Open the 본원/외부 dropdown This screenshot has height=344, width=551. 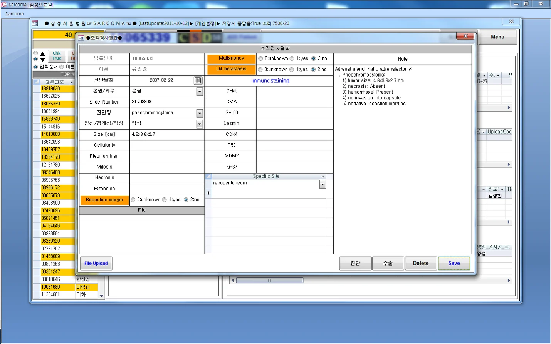(200, 91)
